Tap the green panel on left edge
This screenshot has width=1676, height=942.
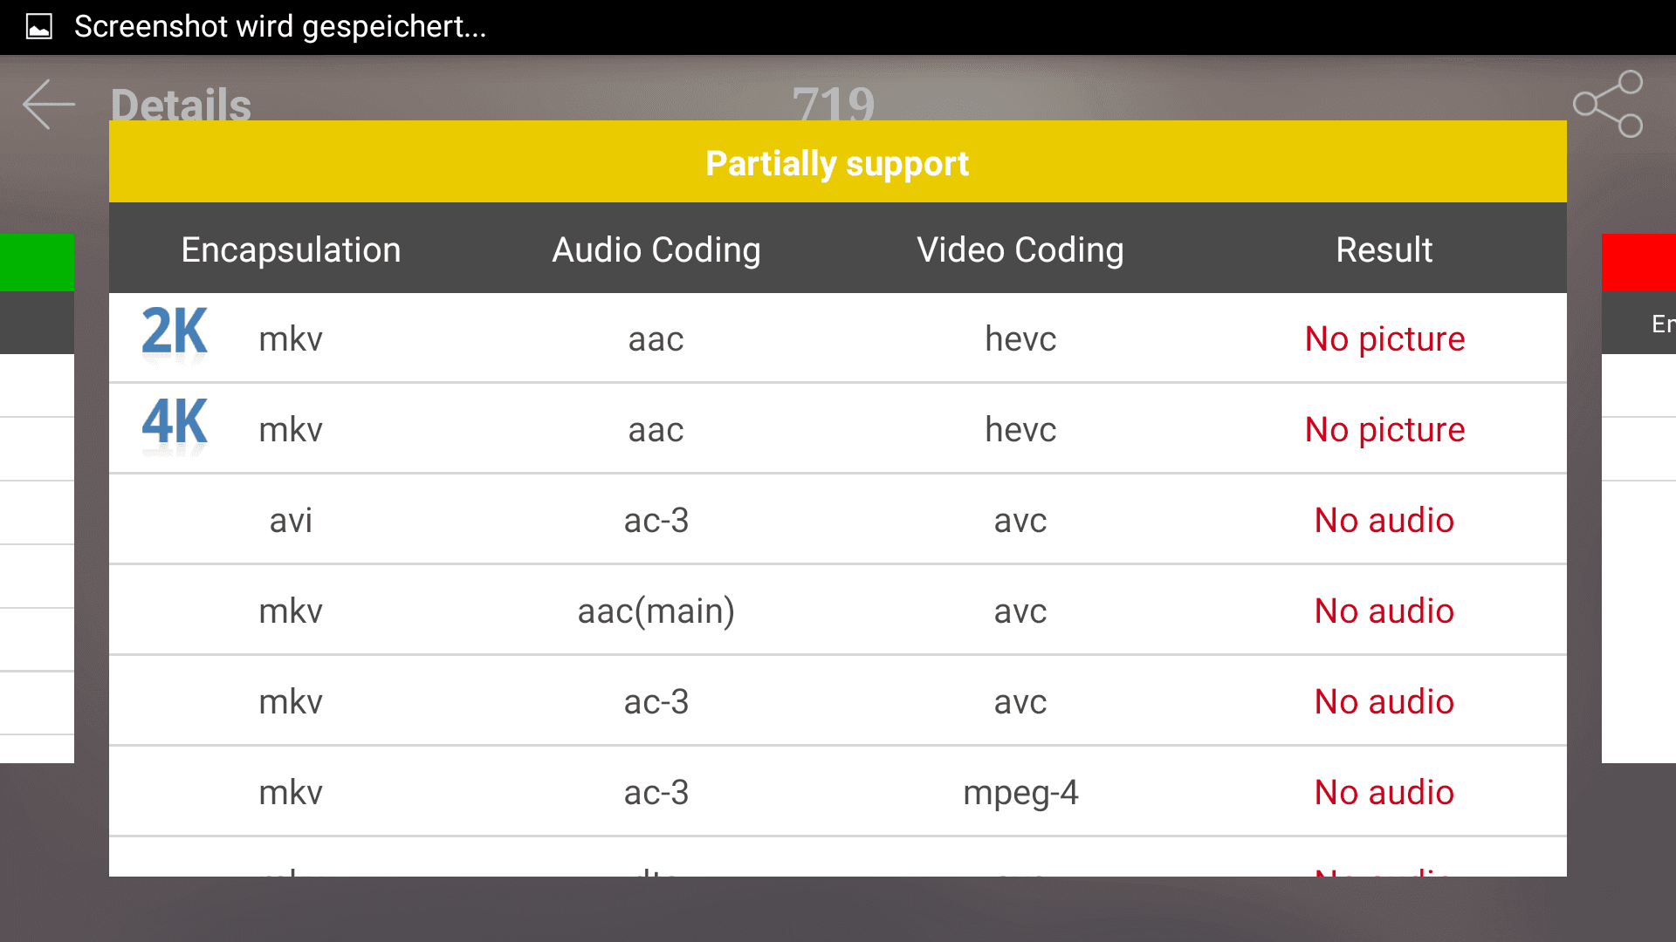(x=37, y=262)
